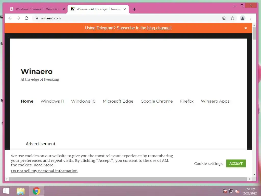Viewport: 261px width, 196px height.
Task: Open Chrome three-dot menu
Action: pyautogui.click(x=251, y=18)
